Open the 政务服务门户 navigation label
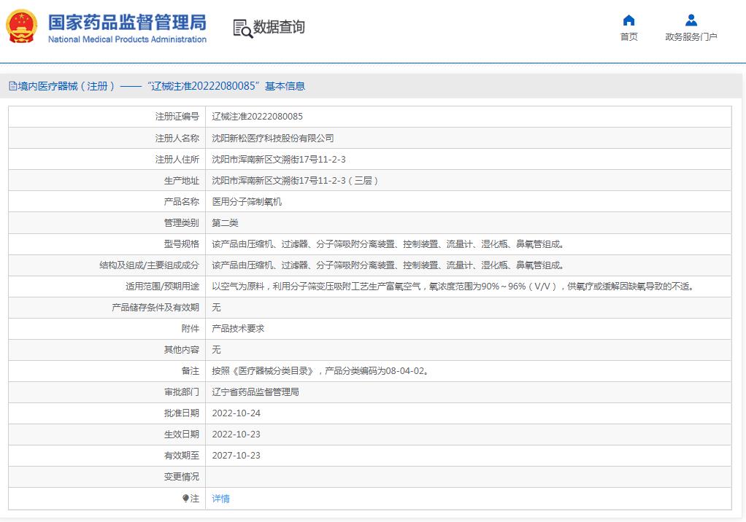The image size is (746, 522). pyautogui.click(x=691, y=37)
